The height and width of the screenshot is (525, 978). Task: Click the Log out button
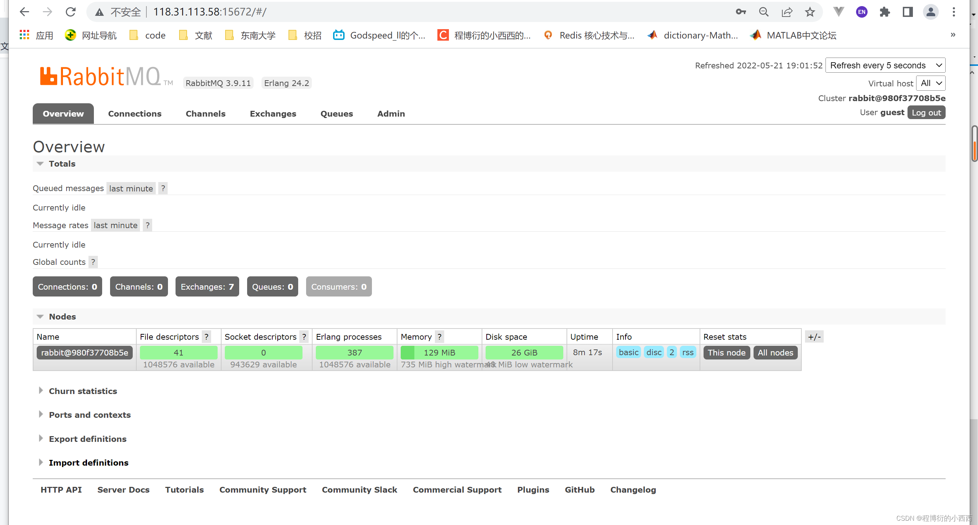[926, 112]
